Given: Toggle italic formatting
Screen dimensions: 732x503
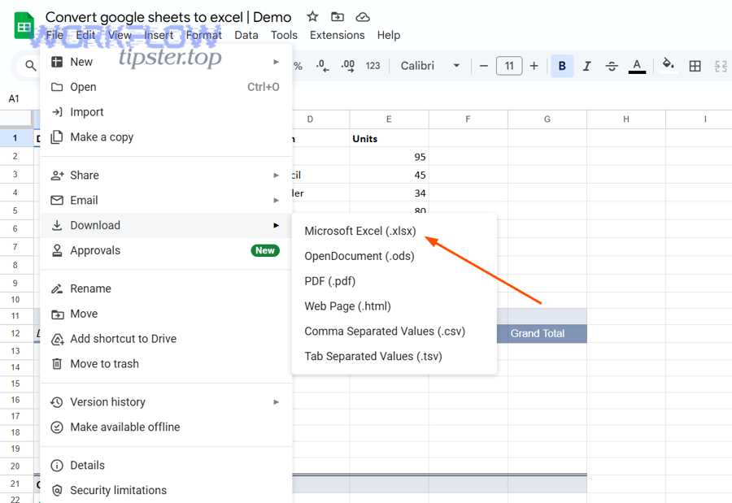Looking at the screenshot, I should pos(586,66).
